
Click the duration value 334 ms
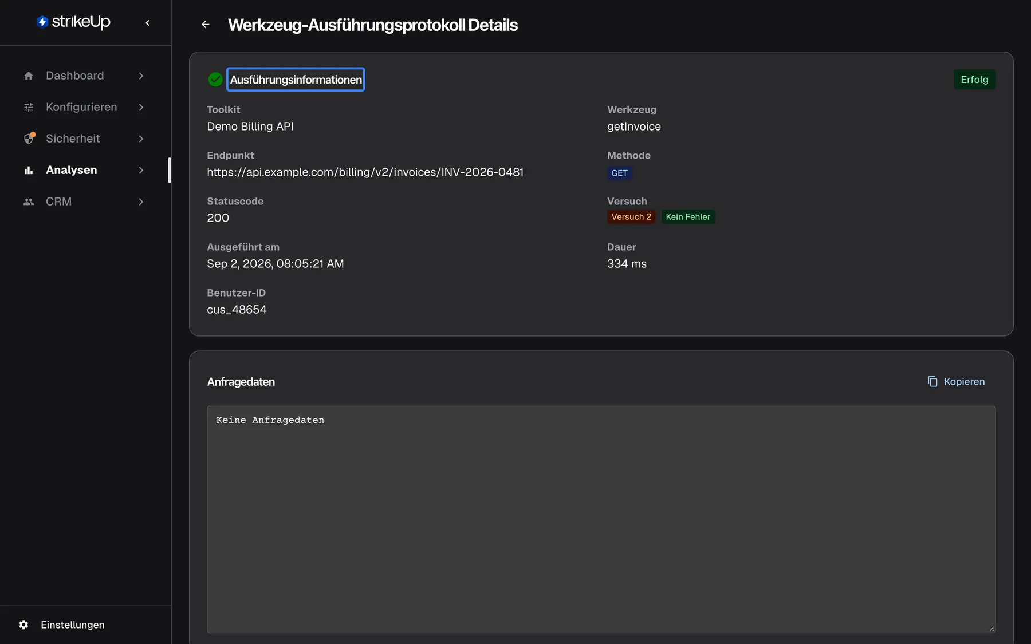[x=627, y=264]
